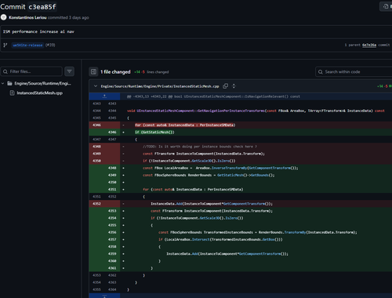This screenshot has width=392, height=298.
Task: Collapse the InstancedStaticMesh.cpp diff
Action: 96,86
